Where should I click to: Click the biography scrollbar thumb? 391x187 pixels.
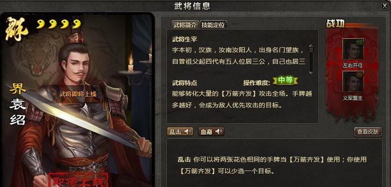coord(311,50)
